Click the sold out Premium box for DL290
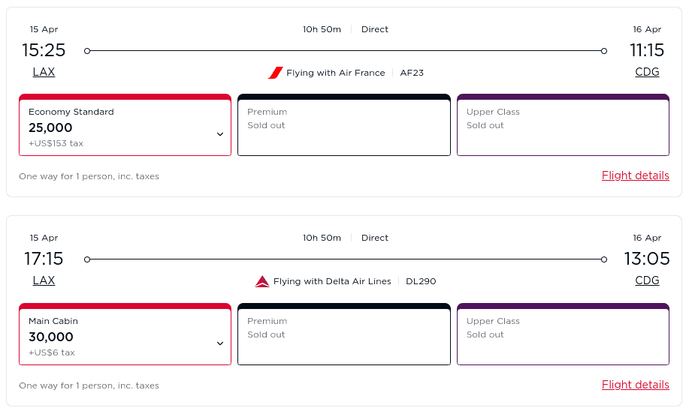 pos(343,336)
